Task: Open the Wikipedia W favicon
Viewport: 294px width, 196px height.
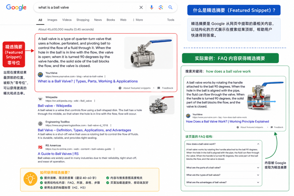Action: 40,99
